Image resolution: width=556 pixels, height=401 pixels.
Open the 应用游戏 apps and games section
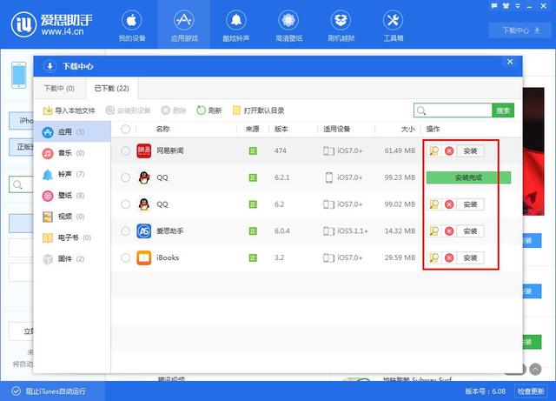184,26
